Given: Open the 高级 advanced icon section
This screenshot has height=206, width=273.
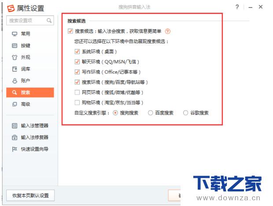Looking at the screenshot, I should pyautogui.click(x=15, y=104).
